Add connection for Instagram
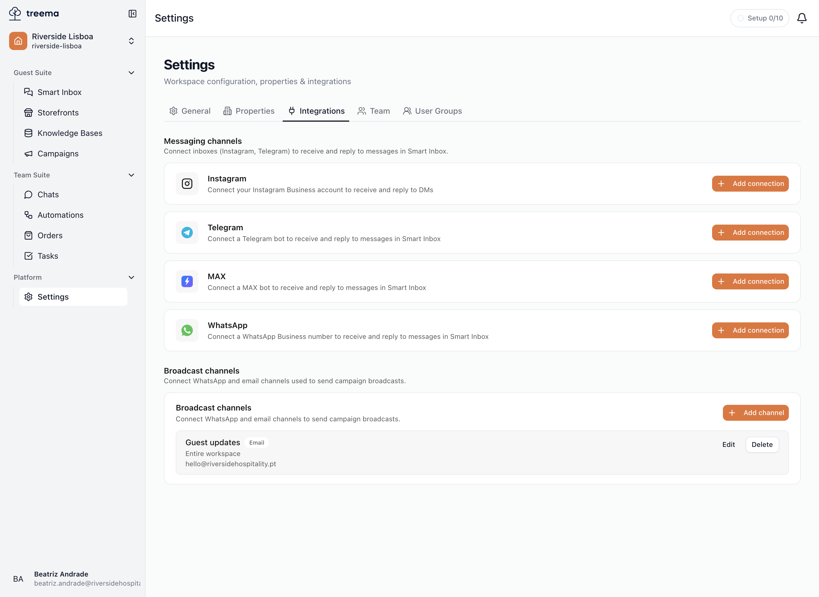Image resolution: width=819 pixels, height=597 pixels. (750, 184)
